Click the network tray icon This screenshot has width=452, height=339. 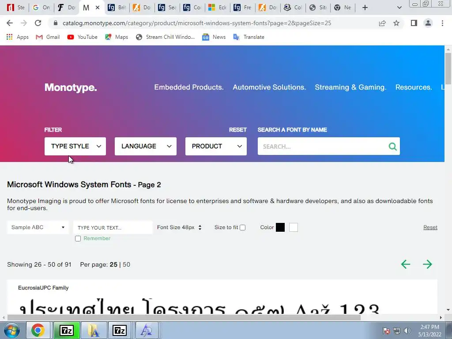tap(397, 331)
